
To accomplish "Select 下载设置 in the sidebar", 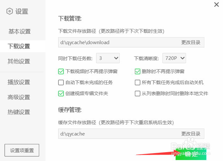I will [19, 46].
